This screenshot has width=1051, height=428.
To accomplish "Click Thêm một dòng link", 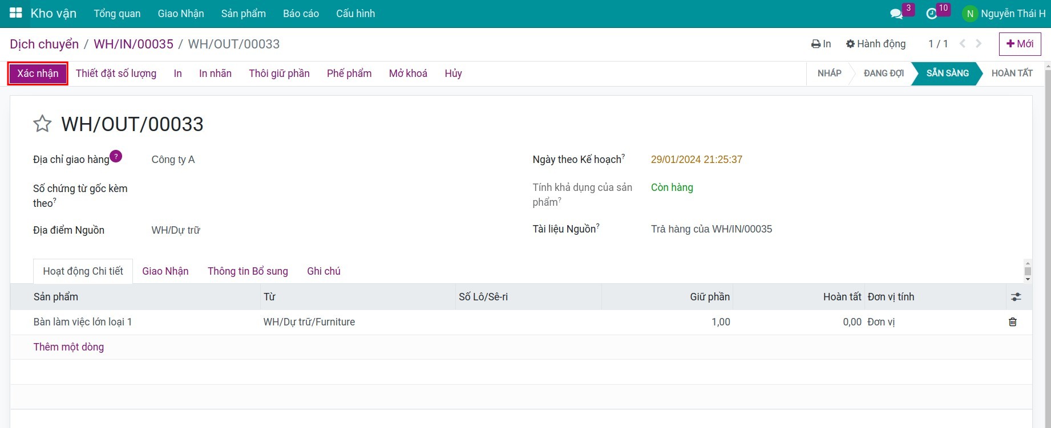I will pyautogui.click(x=68, y=347).
